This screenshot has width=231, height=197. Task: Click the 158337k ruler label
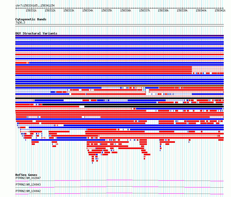(x=145, y=10)
